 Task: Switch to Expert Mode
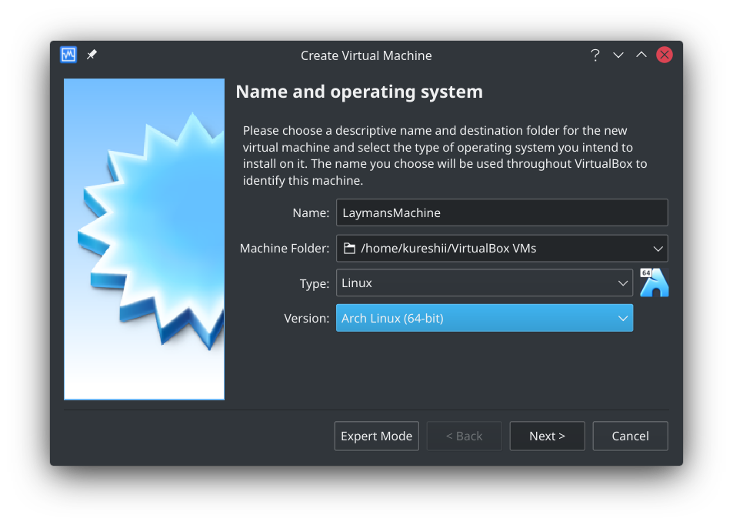click(x=376, y=436)
